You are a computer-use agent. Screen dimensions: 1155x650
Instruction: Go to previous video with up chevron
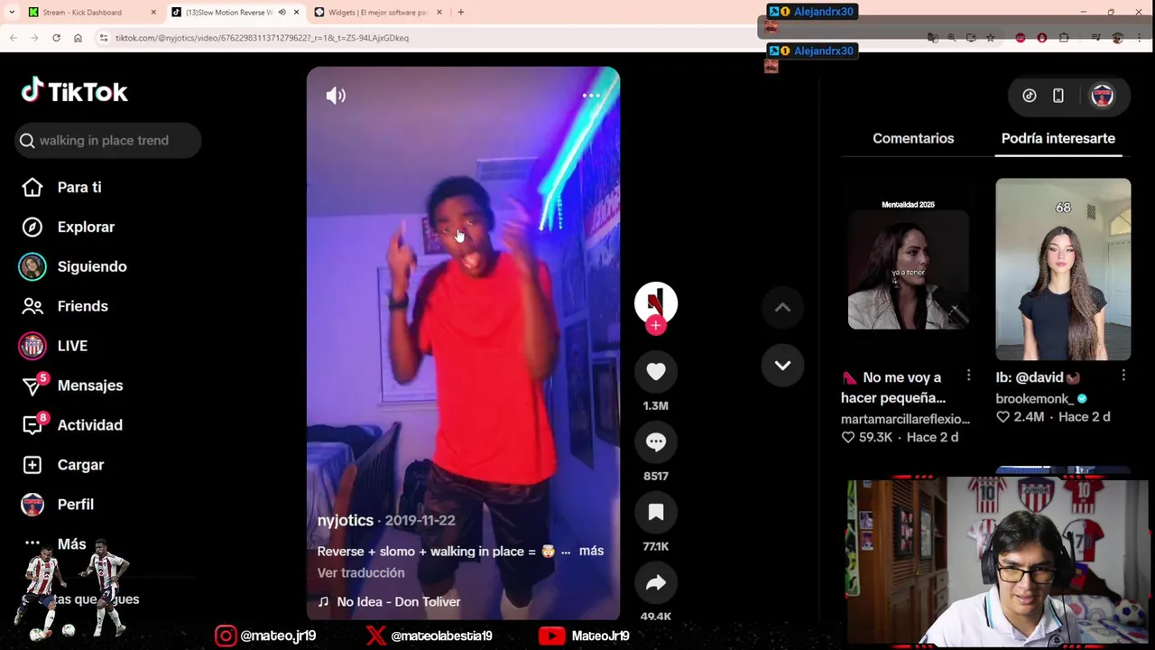point(782,308)
